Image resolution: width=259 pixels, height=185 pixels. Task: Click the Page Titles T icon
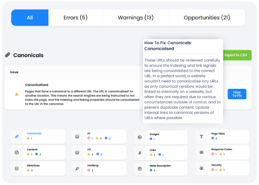(201, 137)
